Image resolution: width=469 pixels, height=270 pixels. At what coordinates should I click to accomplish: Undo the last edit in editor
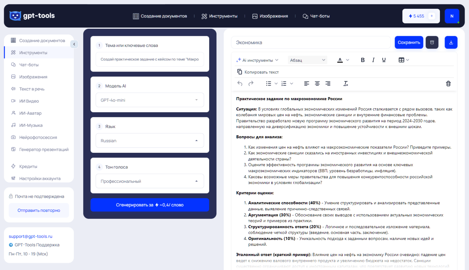click(240, 83)
